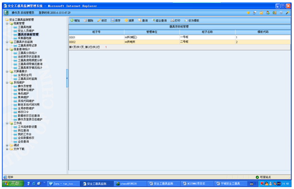Click the gold star icon in the header

[248, 13]
